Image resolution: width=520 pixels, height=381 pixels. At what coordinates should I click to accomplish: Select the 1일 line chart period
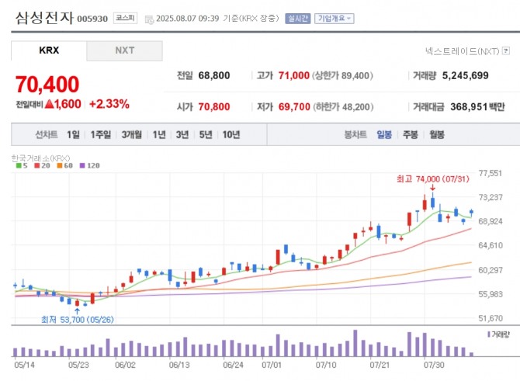click(x=73, y=134)
